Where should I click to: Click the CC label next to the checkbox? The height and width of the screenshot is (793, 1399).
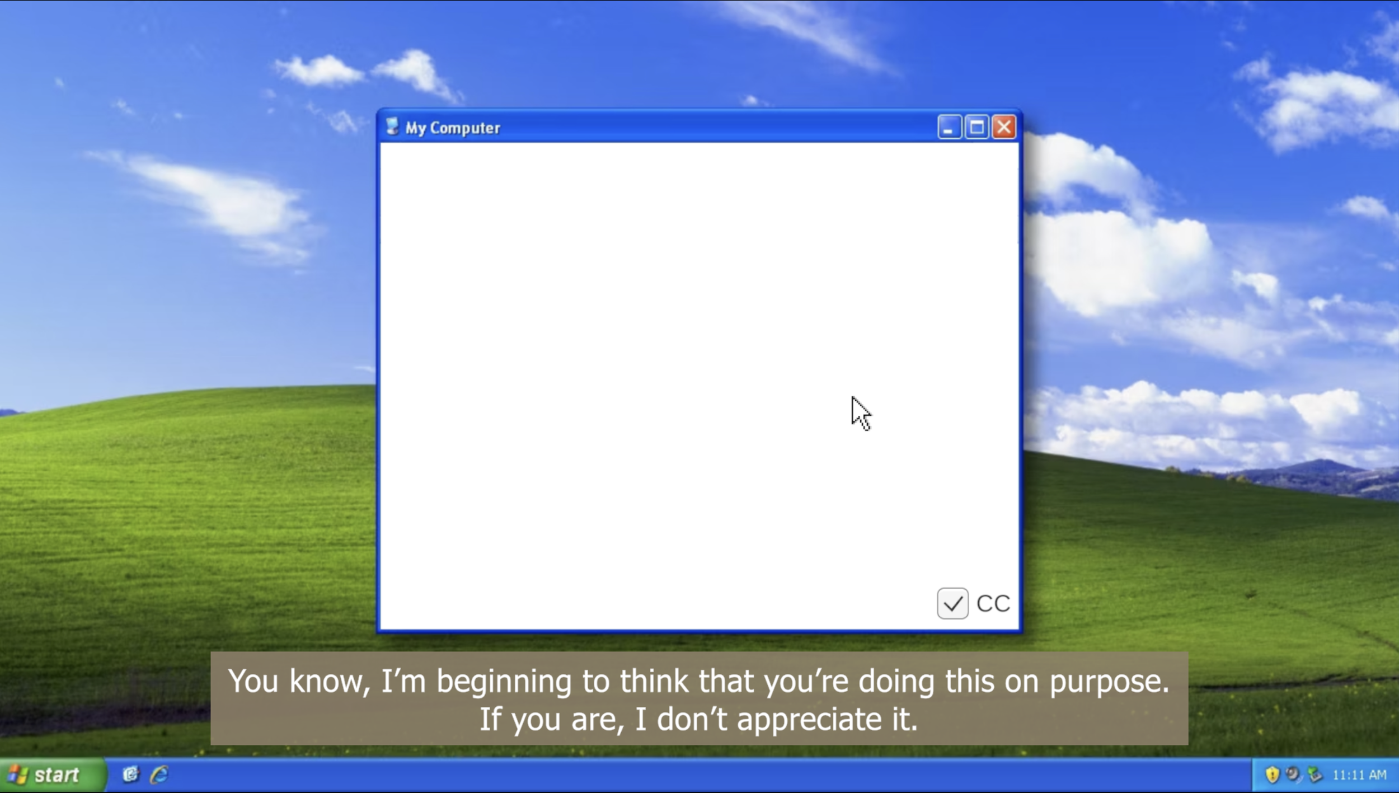993,604
